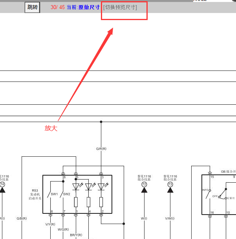Image resolution: width=236 pixels, height=239 pixels.
Task: Click the 当前:原始尺寸 current size label
Action: click(83, 7)
